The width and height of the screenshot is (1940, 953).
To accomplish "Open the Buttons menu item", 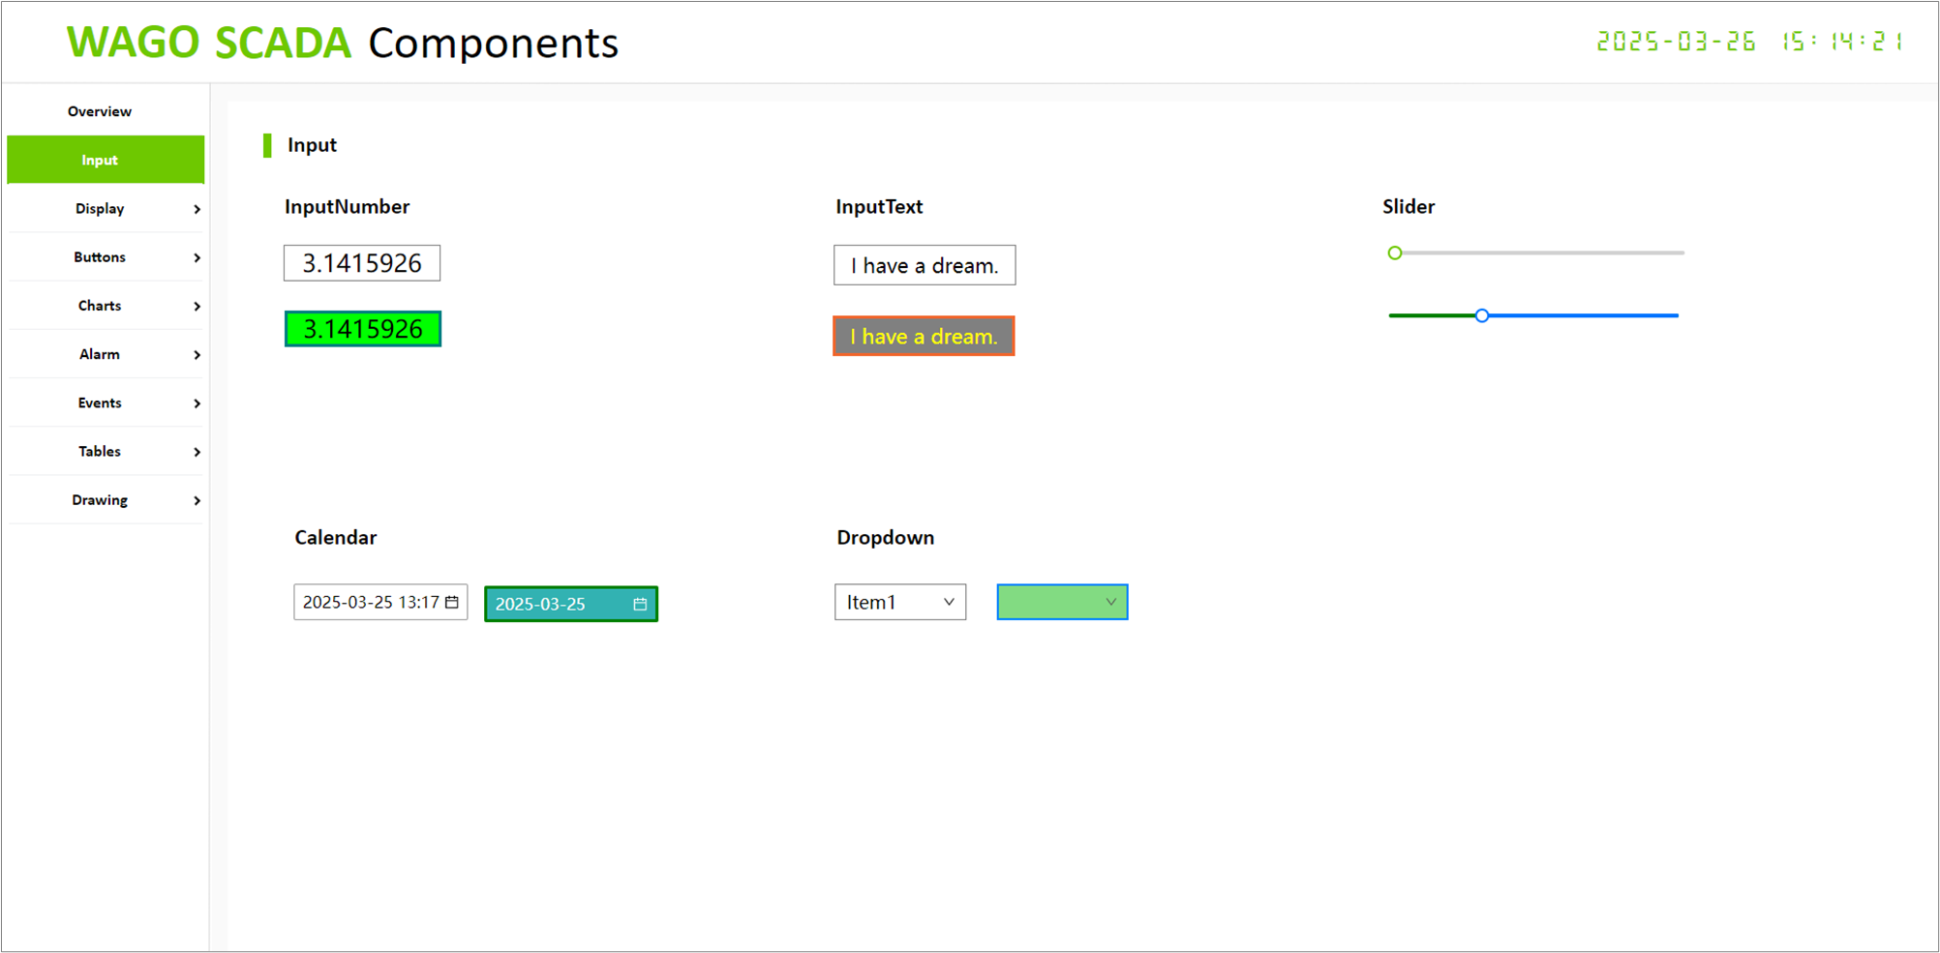I will point(100,257).
